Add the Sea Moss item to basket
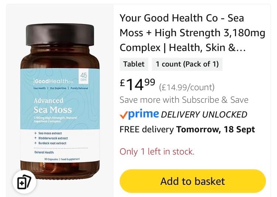Image resolution: width=277 pixels, height=197 pixels. [192, 181]
